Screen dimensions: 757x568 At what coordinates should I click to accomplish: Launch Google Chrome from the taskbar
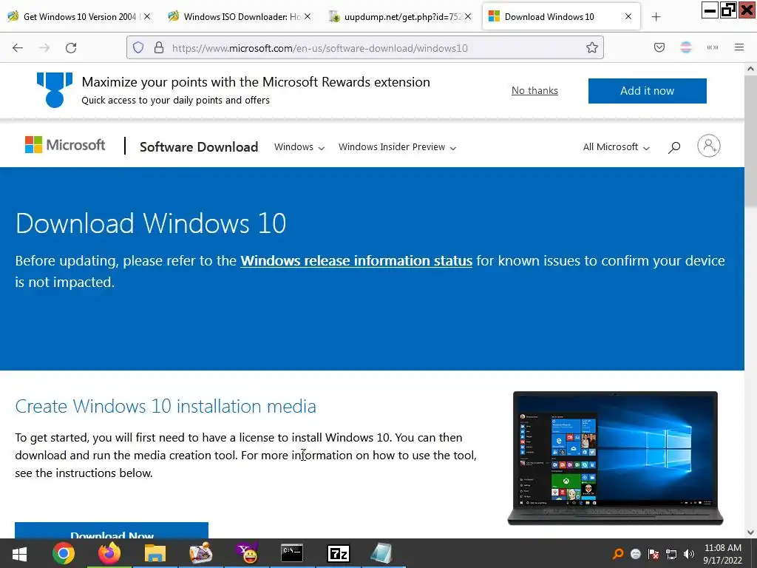[x=64, y=553]
